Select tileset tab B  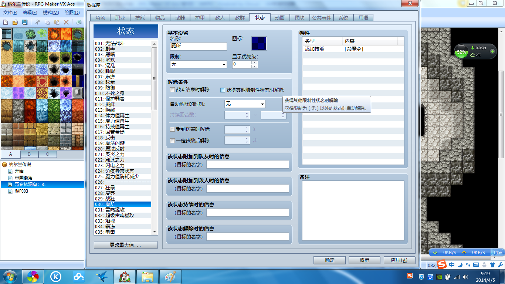point(30,154)
